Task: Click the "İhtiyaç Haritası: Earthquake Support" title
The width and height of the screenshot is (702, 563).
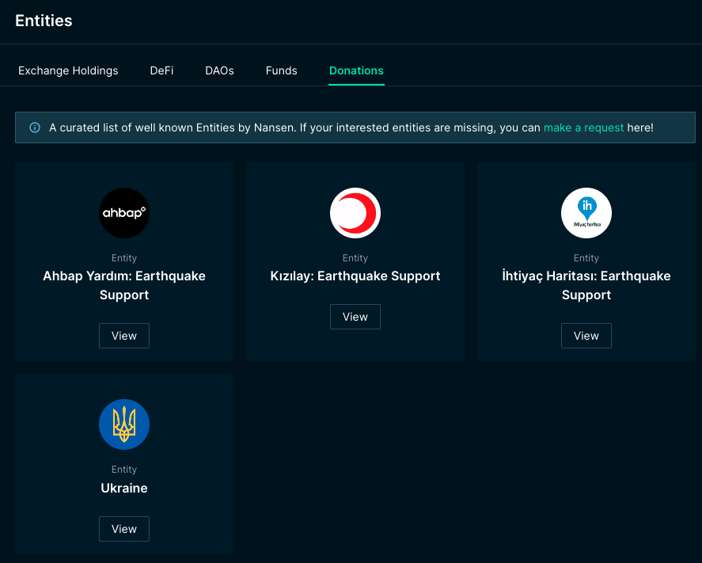Action: 586,285
